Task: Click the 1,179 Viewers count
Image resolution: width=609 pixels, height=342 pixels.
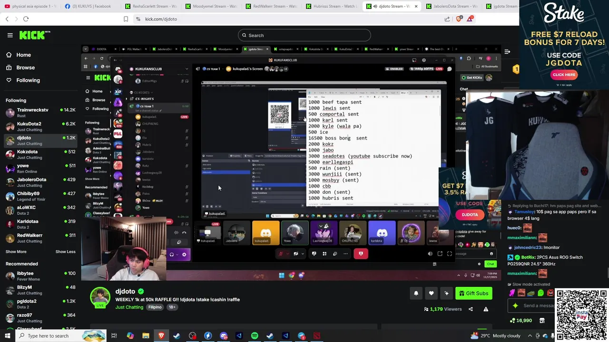Action: pyautogui.click(x=442, y=309)
